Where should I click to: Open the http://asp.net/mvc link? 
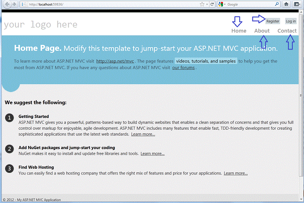[115, 61]
